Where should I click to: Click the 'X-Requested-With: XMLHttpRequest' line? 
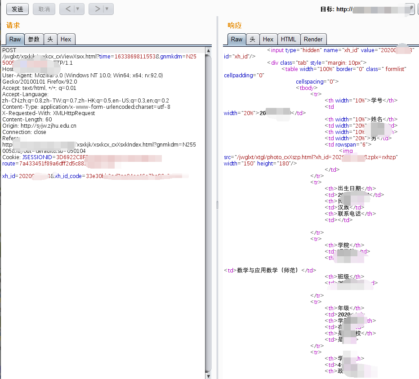49,113
